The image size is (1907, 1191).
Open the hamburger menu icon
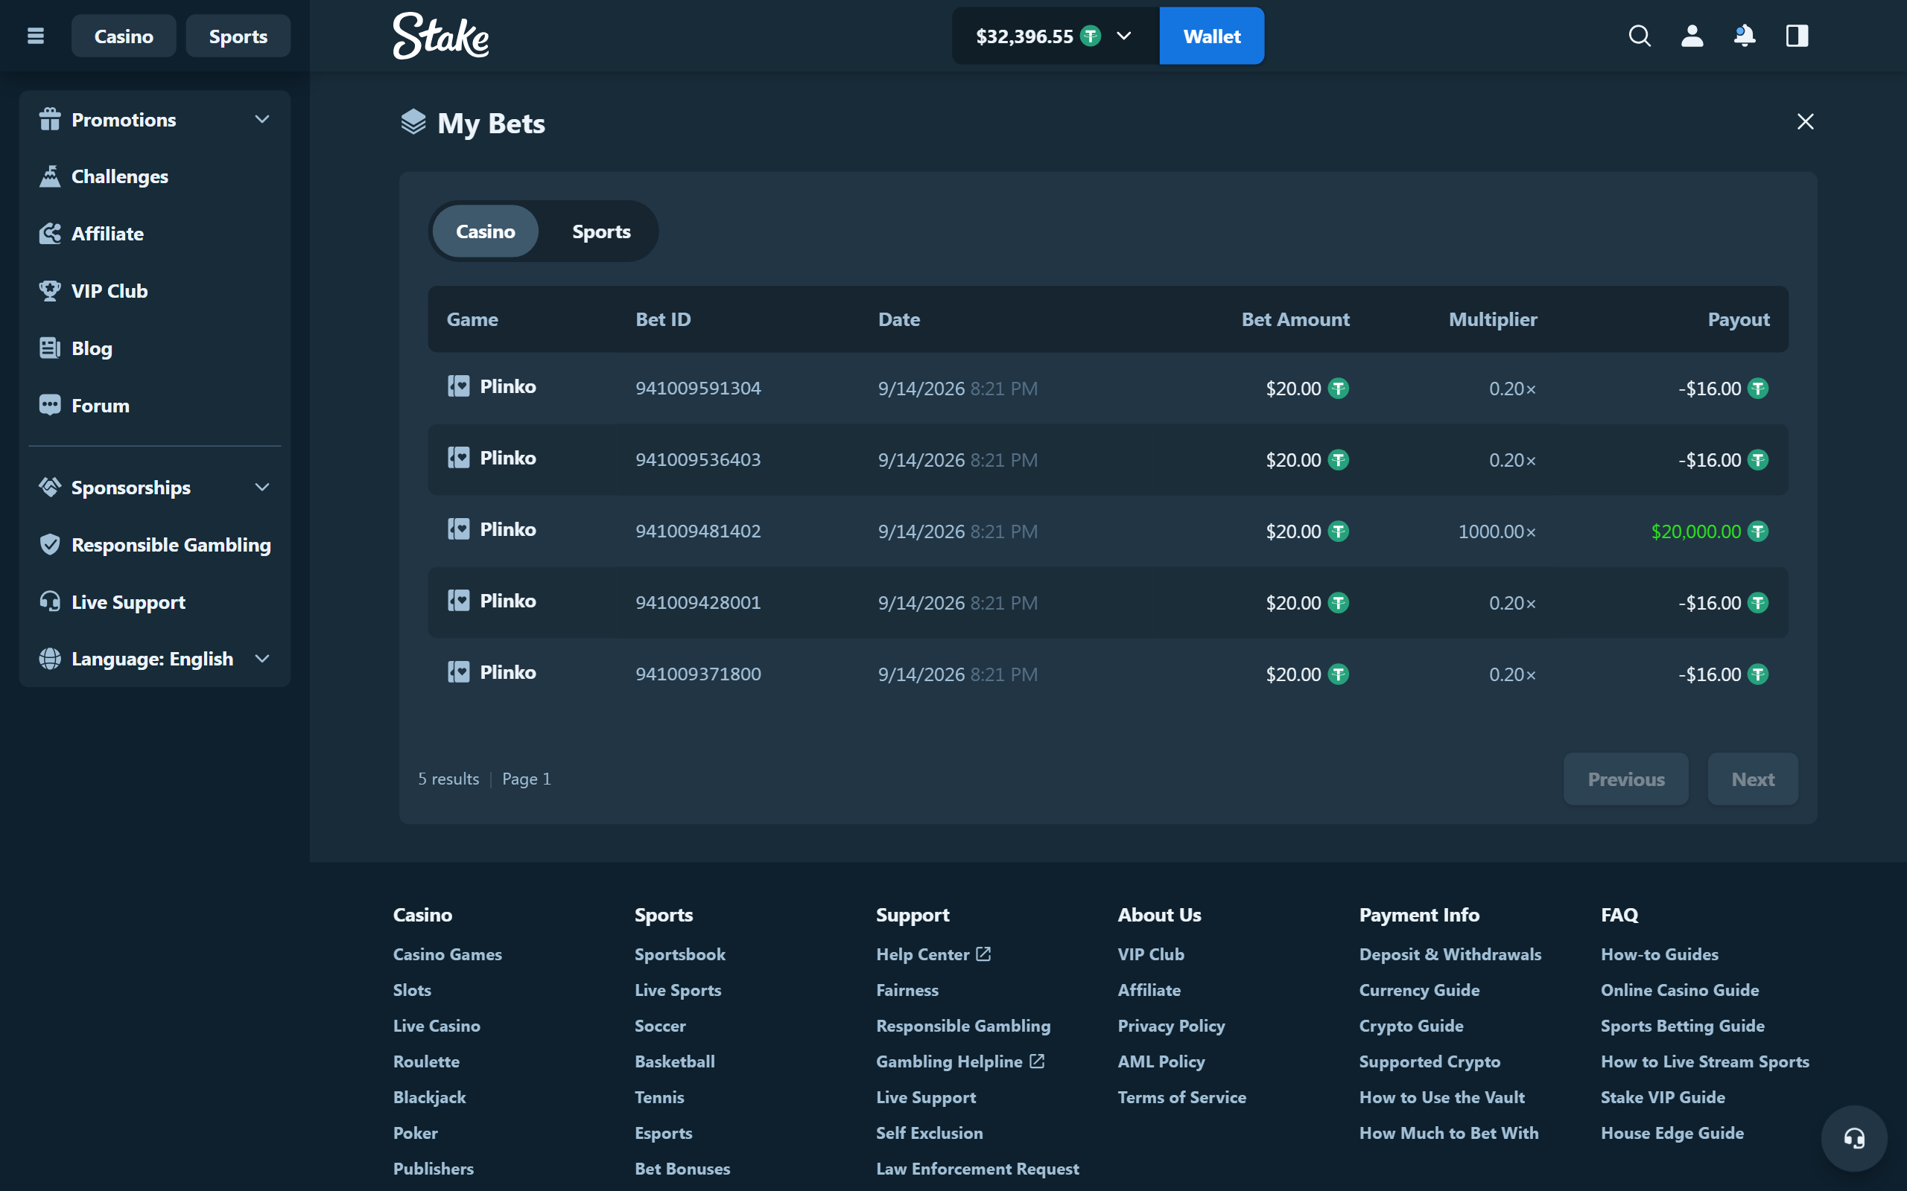point(36,36)
